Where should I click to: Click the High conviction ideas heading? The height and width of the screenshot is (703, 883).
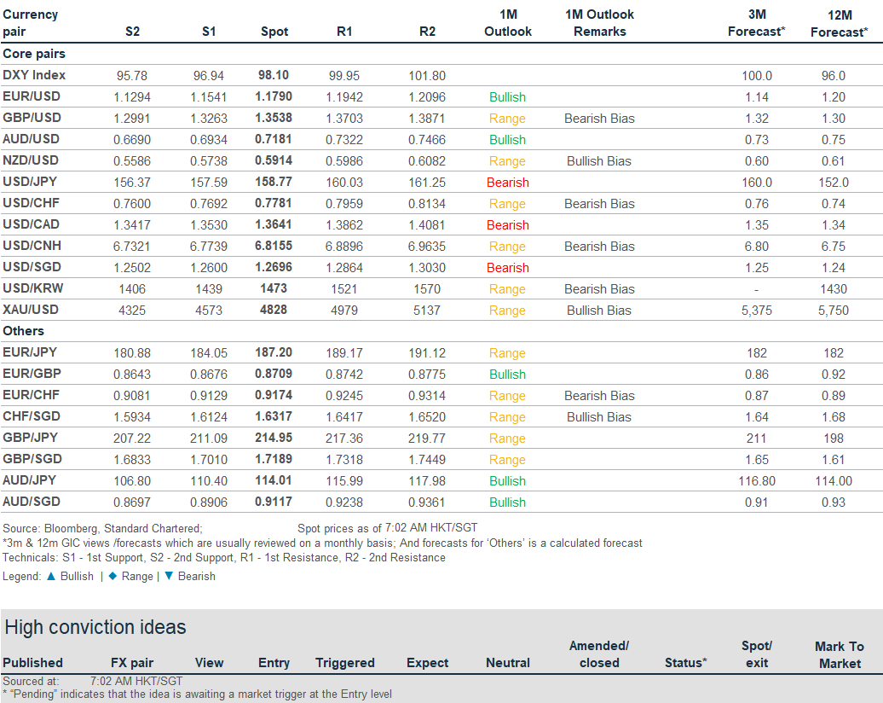[x=95, y=628]
